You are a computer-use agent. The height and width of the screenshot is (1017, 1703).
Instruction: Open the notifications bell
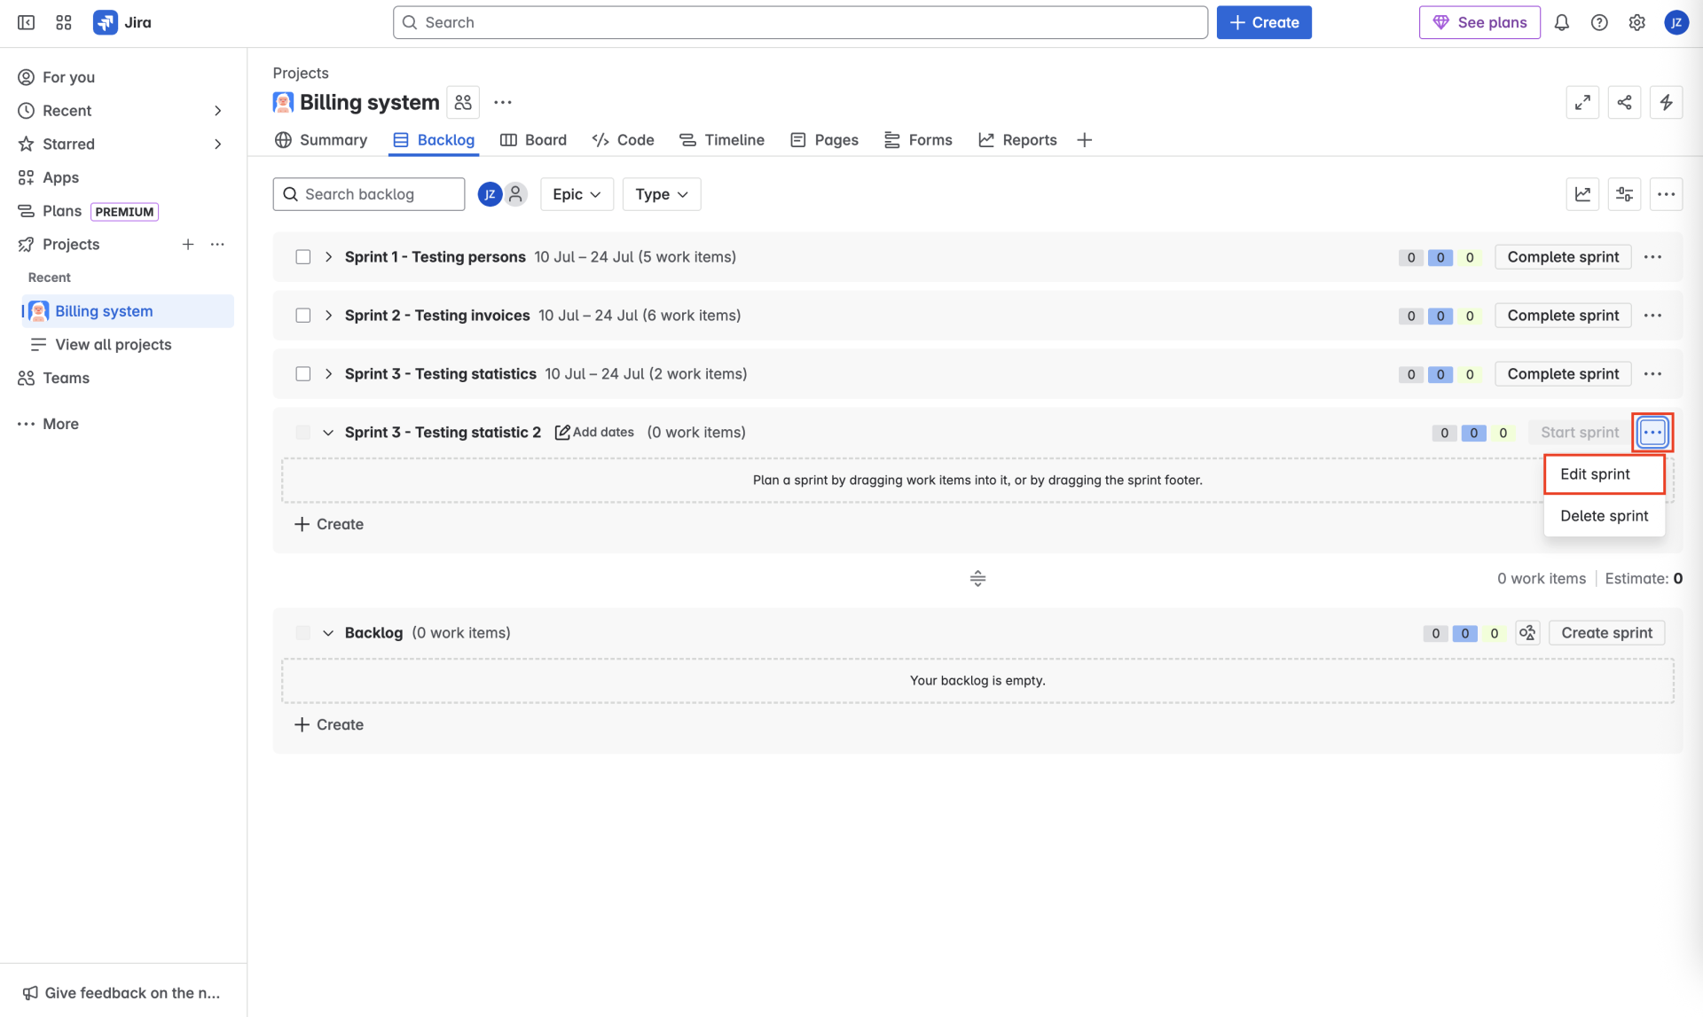[x=1561, y=22]
